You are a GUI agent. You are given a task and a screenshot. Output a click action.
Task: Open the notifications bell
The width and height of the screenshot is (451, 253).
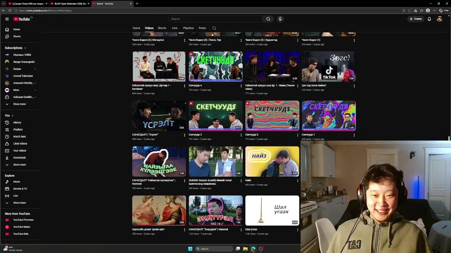(429, 19)
